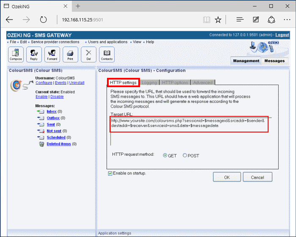Switch to the Advanced tab

203,83
